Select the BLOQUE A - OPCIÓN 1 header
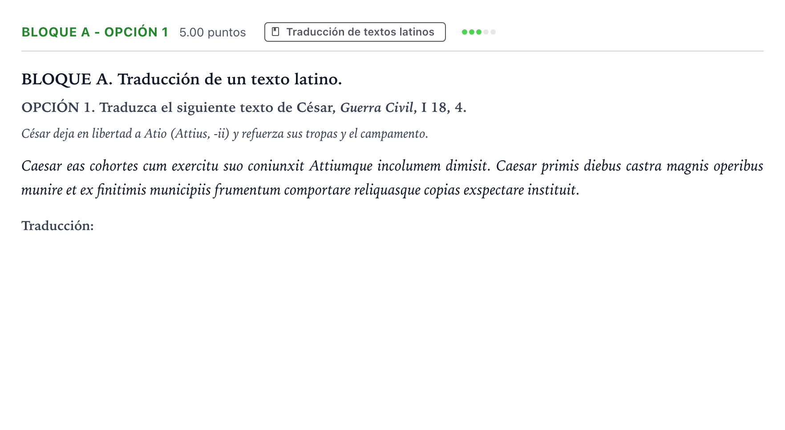This screenshot has width=785, height=430. [95, 32]
